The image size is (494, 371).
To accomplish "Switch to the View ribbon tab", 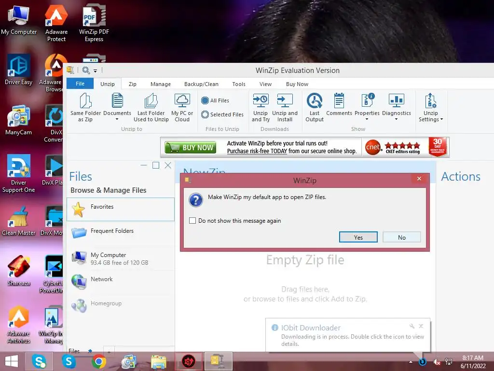I will click(x=265, y=84).
